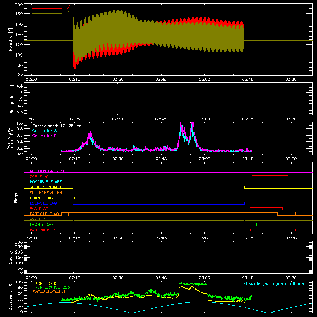This screenshot has width=317, height=317.
Task: Click the blue 'ECLIPSE_FLAG' label
Action: point(43,203)
